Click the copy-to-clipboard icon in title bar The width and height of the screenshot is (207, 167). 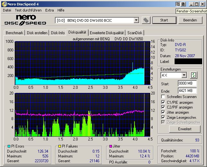[x=178, y=4]
